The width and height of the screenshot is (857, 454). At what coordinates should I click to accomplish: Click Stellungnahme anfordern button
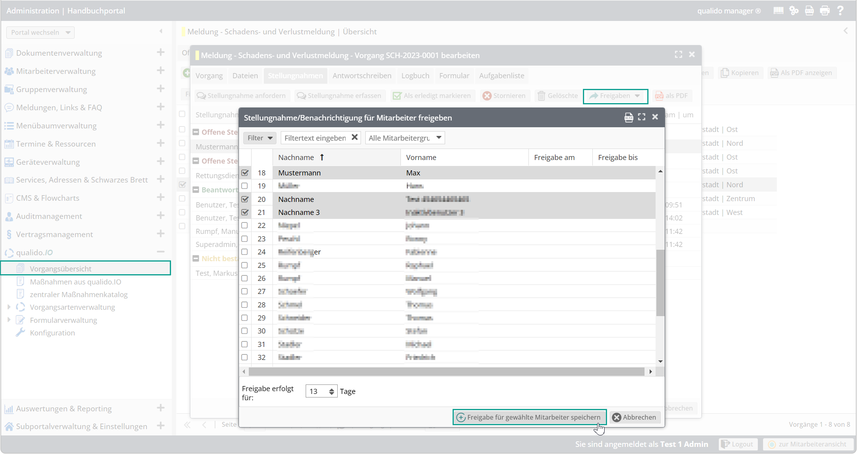(242, 96)
